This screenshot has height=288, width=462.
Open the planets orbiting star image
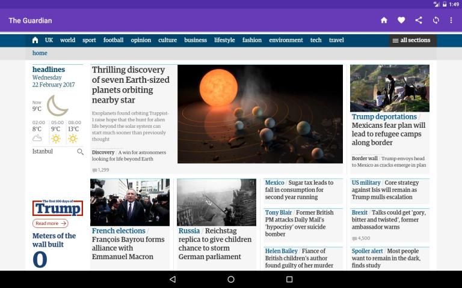tap(260, 114)
